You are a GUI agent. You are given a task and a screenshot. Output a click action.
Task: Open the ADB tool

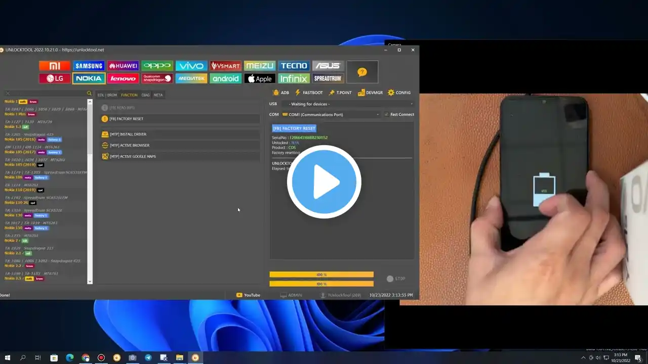(281, 93)
